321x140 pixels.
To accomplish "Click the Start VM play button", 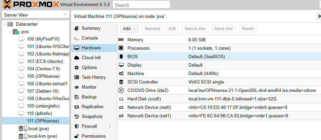I will tap(319, 16).
